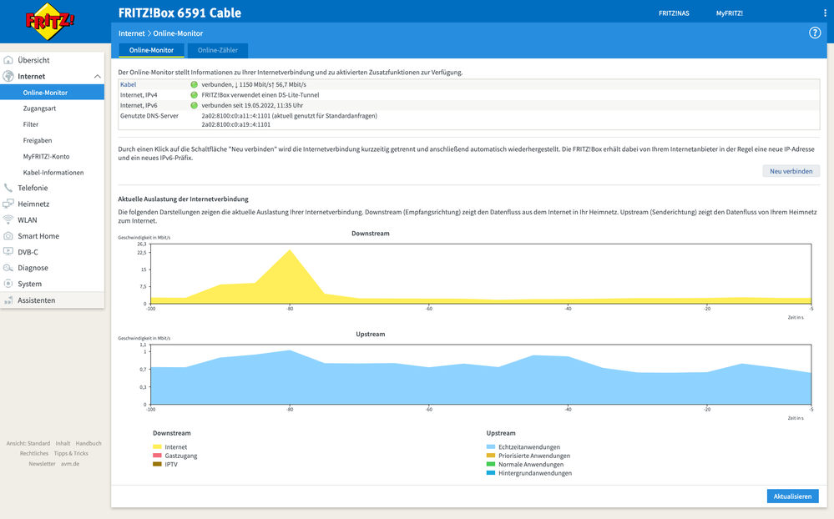The image size is (834, 519).
Task: Click the Kabel connection link
Action: [128, 84]
